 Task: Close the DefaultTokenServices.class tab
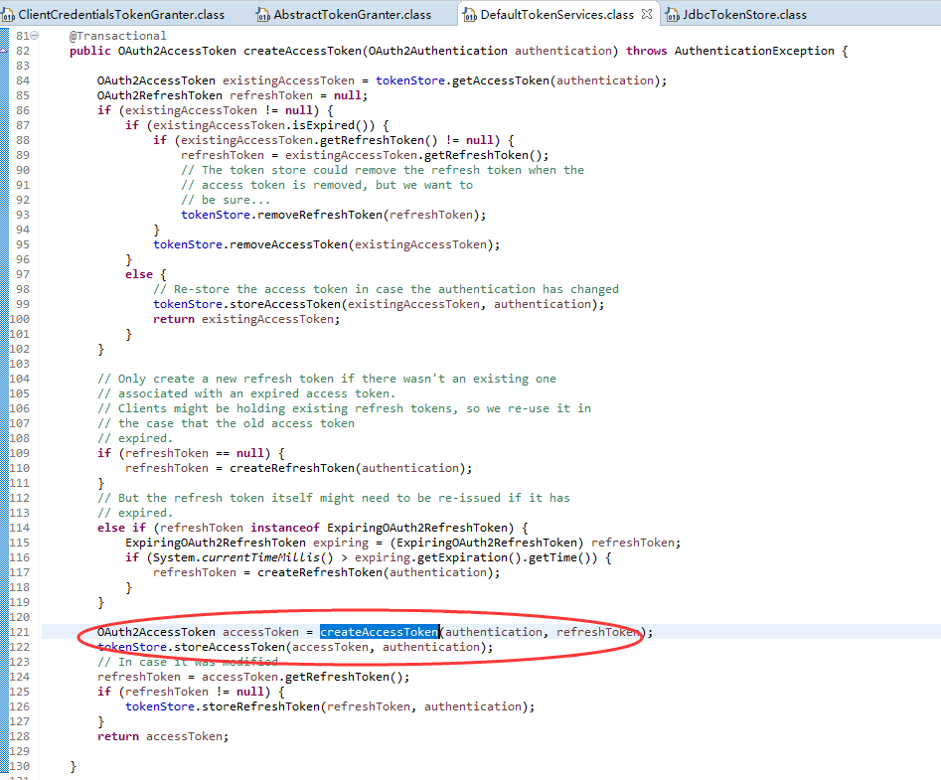click(647, 14)
